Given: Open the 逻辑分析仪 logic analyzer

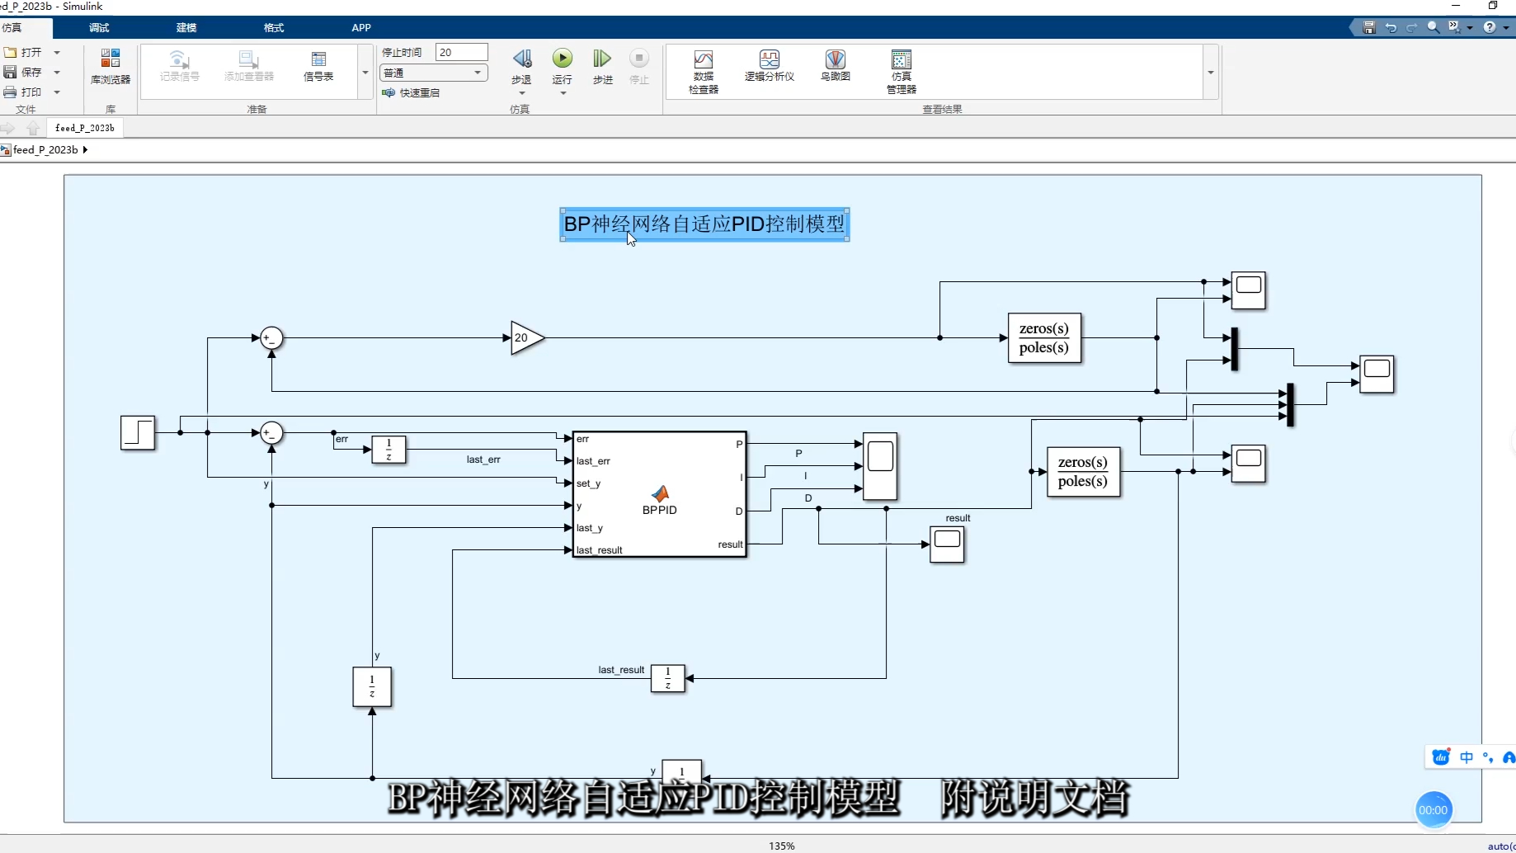Looking at the screenshot, I should 770,66.
